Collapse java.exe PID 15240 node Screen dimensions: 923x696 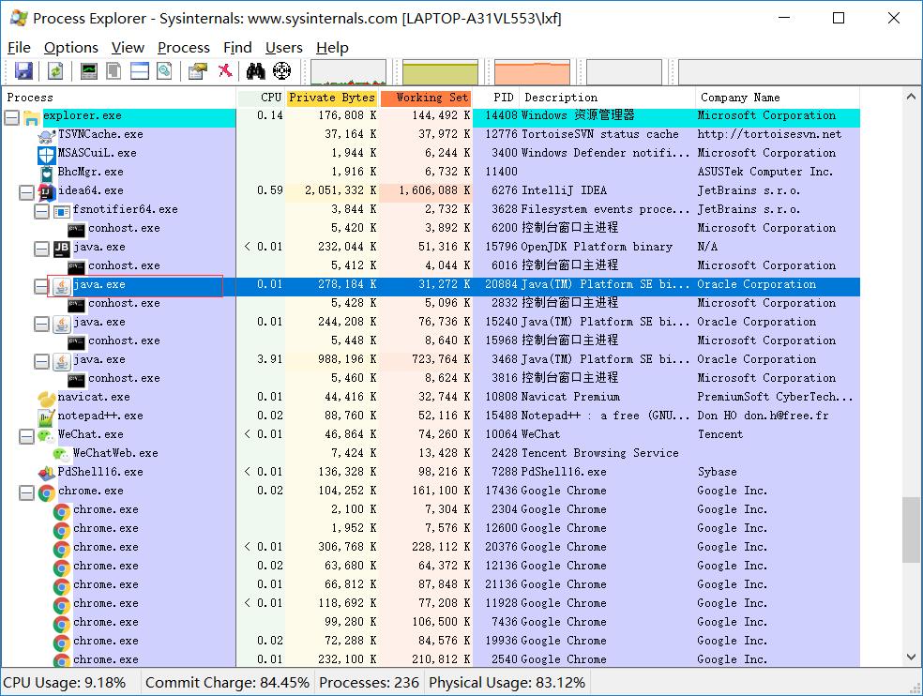(x=42, y=324)
